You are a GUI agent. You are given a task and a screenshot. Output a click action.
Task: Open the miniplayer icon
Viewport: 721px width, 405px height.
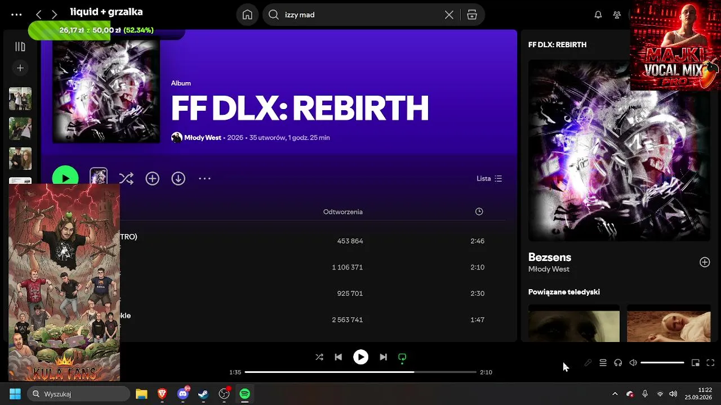pos(696,363)
